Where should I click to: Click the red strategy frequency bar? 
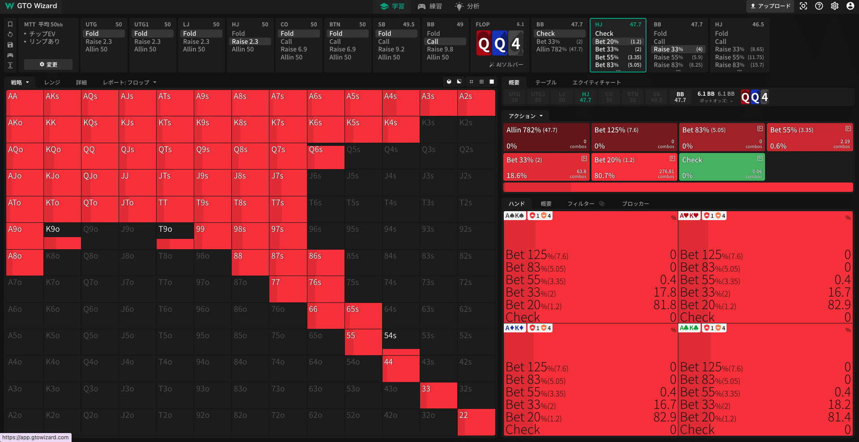pos(678,187)
